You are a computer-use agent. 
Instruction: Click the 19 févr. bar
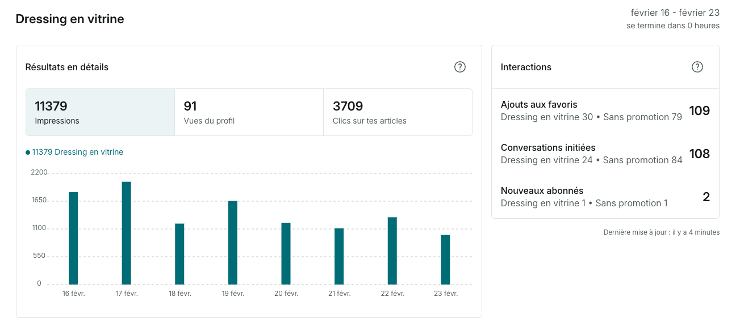[233, 243]
